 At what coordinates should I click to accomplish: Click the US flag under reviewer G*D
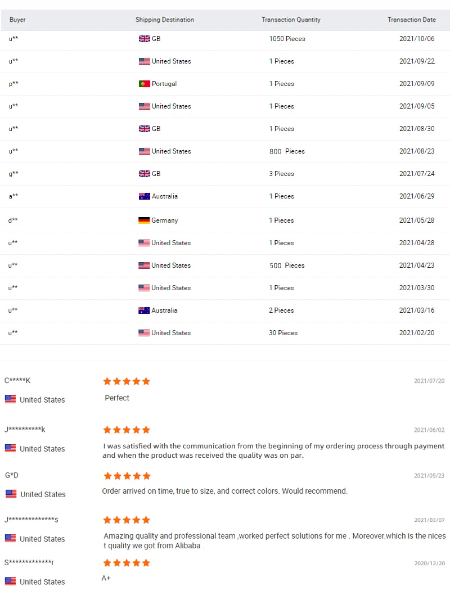[11, 494]
